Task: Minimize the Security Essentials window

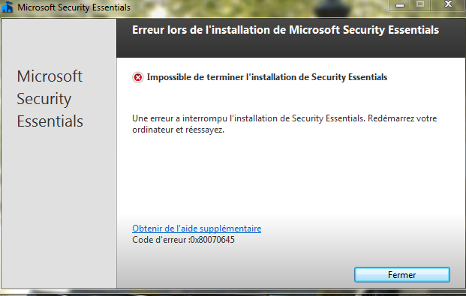Action: (x=400, y=5)
